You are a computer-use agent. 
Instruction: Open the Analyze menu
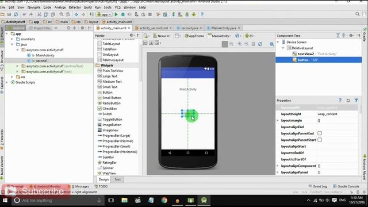click(60, 7)
